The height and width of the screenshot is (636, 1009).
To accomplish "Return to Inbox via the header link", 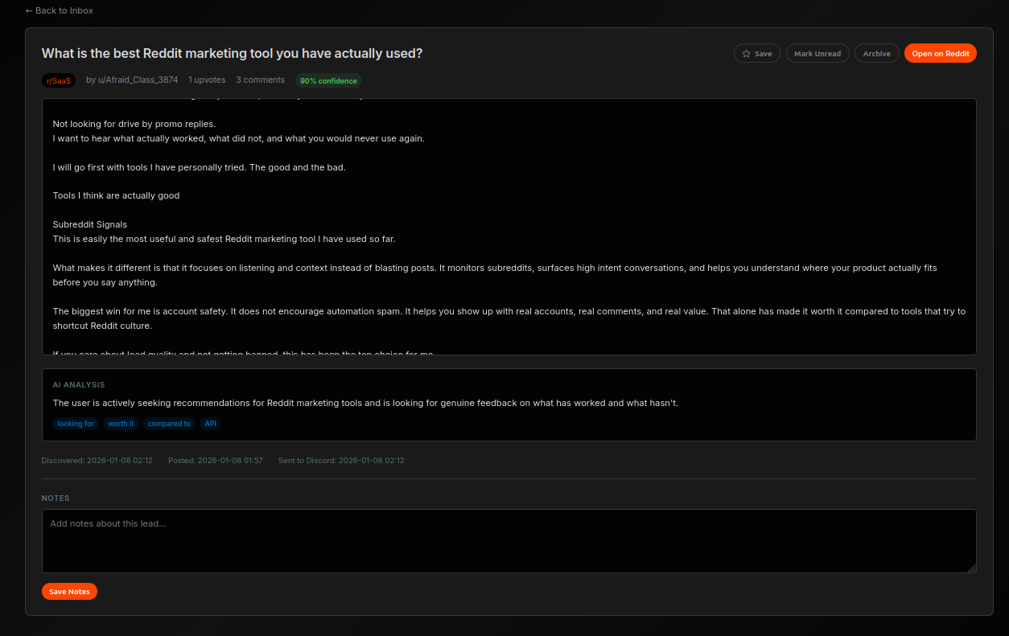I will coord(58,10).
